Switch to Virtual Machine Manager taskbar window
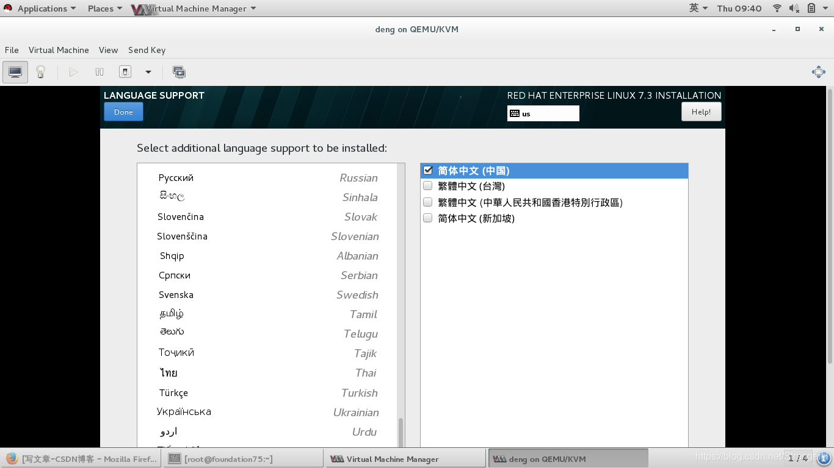 pyautogui.click(x=405, y=459)
